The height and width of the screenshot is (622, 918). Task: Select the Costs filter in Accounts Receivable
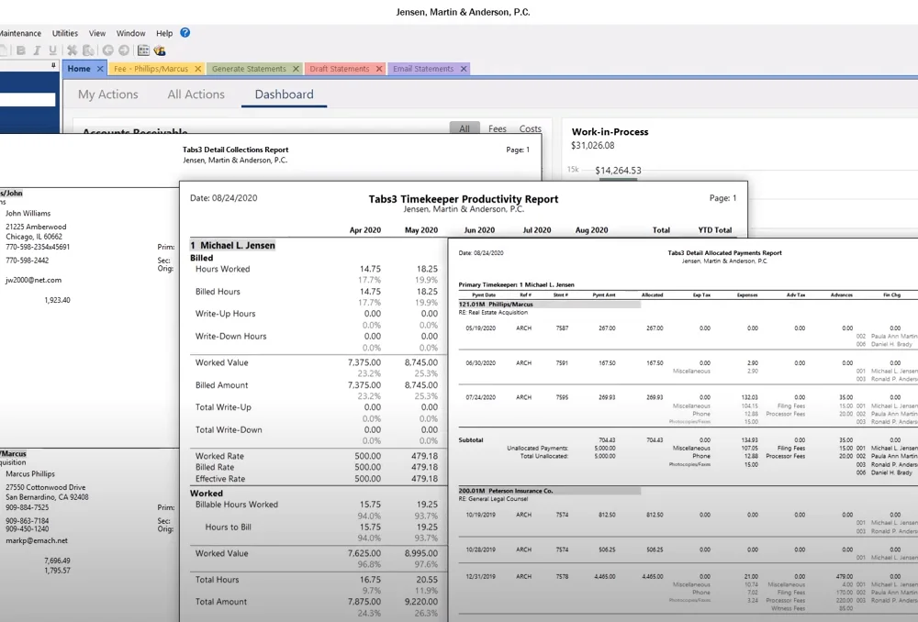[530, 128]
